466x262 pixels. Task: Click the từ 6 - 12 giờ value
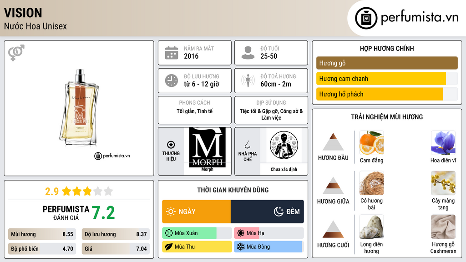[202, 84]
